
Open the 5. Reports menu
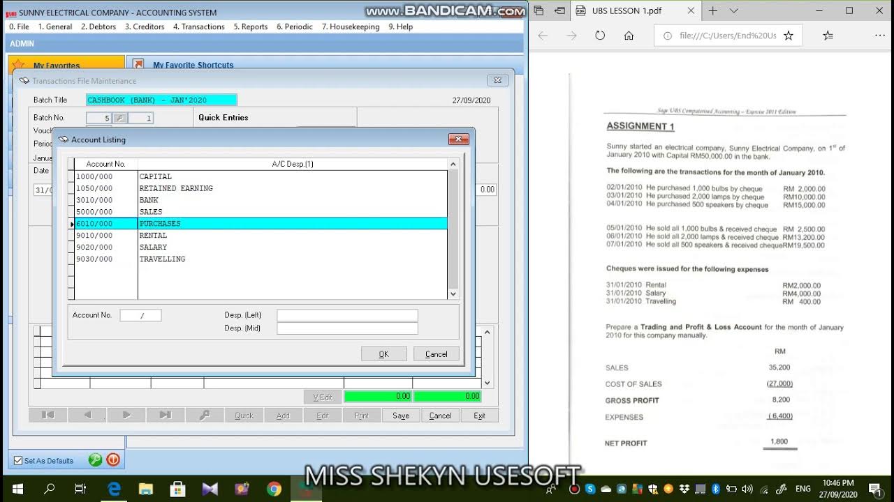(251, 26)
